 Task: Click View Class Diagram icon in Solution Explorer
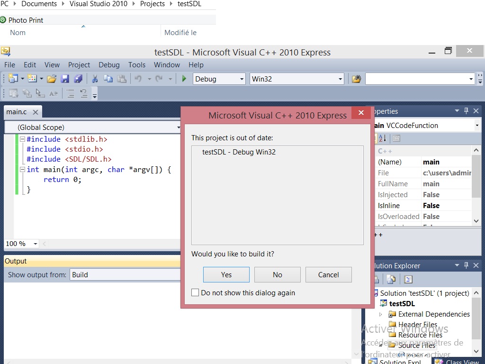coord(408,280)
